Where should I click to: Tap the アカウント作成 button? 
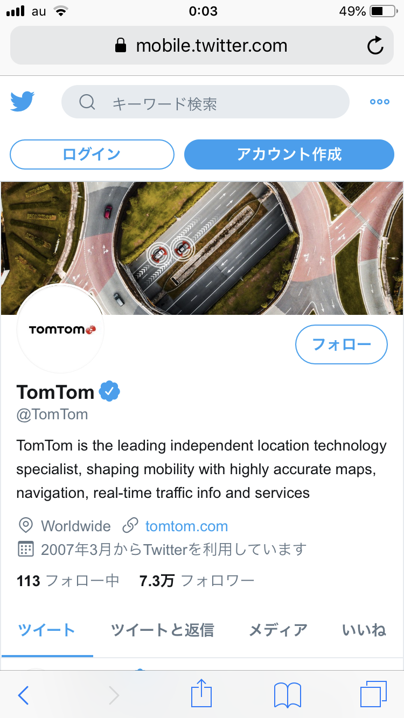[x=289, y=154]
